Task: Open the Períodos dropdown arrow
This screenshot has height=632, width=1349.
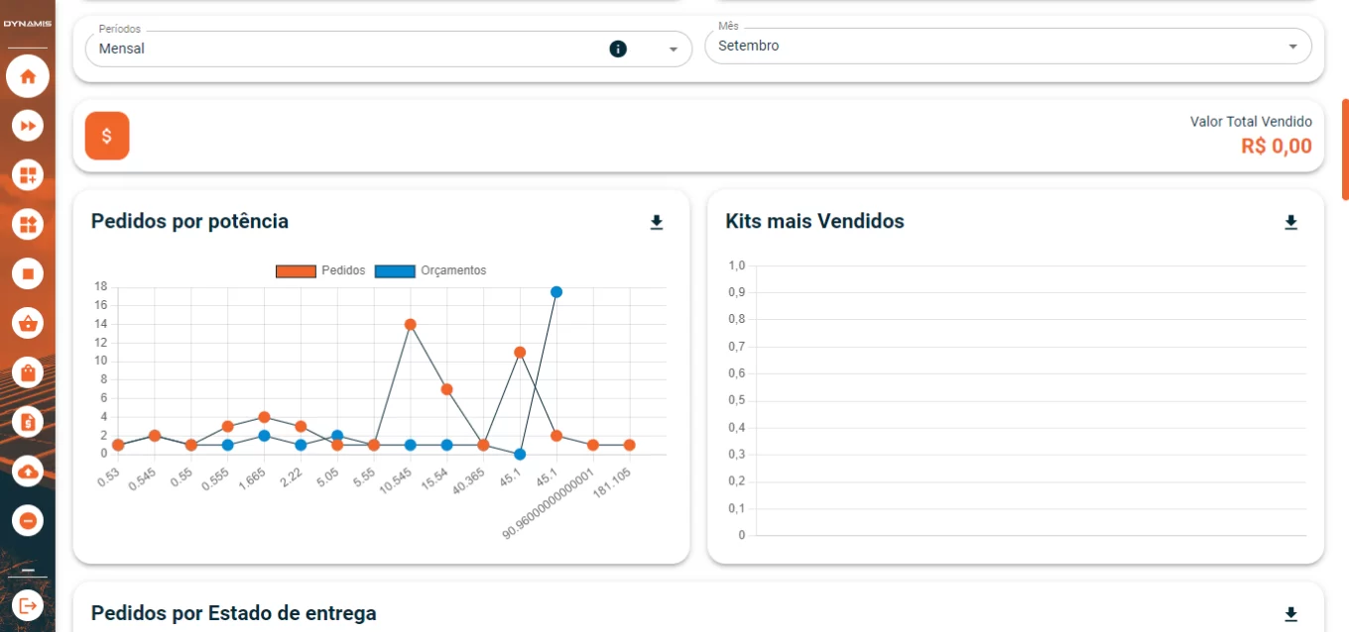Action: pos(674,49)
